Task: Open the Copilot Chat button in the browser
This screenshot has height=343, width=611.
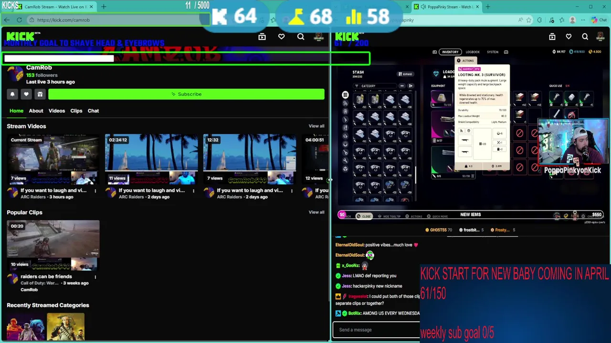Action: (599, 20)
